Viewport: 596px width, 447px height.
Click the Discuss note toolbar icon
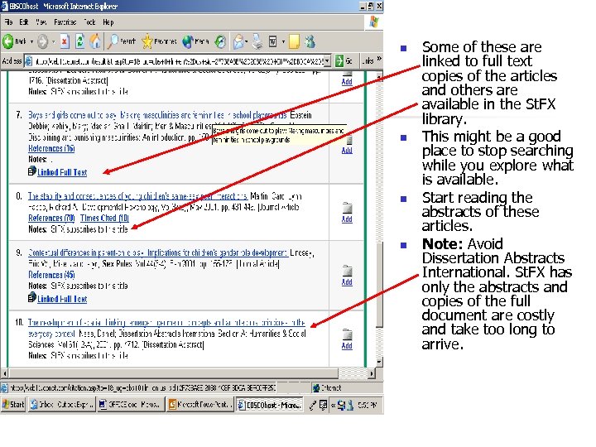tap(294, 41)
